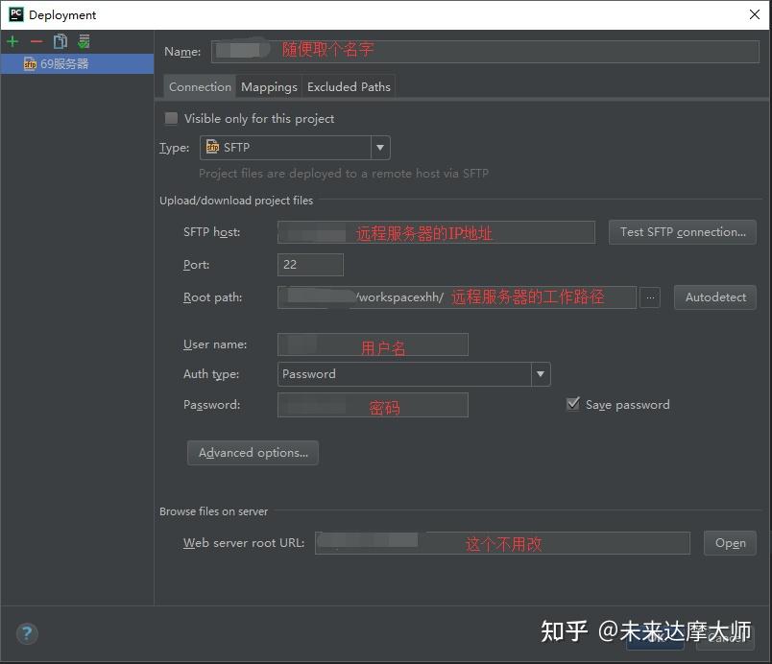Open help via the question mark icon
The height and width of the screenshot is (664, 772).
26,634
